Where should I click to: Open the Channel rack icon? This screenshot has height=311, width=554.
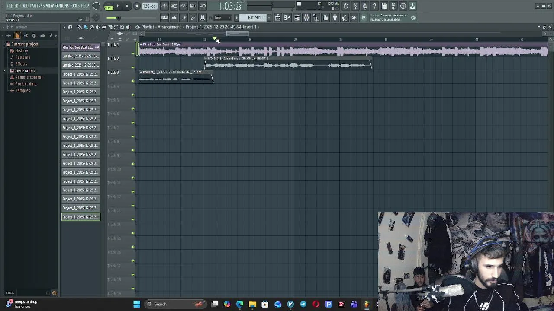[x=297, y=18]
